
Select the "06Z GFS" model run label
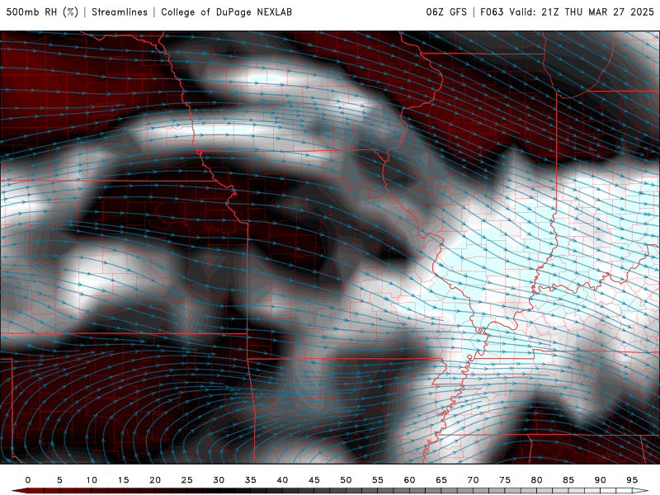click(446, 12)
